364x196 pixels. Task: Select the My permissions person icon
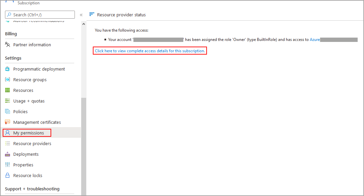coord(8,133)
